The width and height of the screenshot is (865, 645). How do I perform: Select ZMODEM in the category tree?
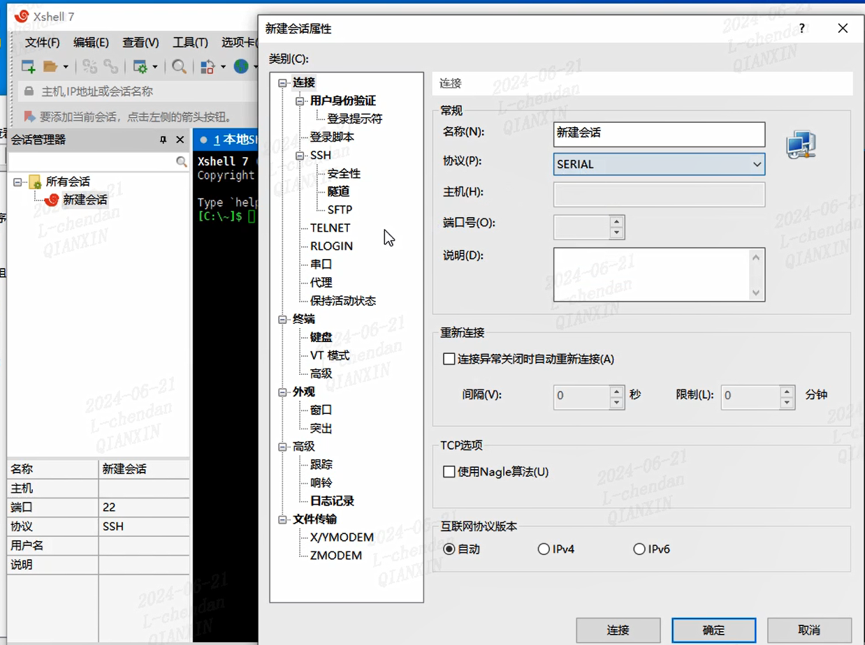(x=336, y=556)
